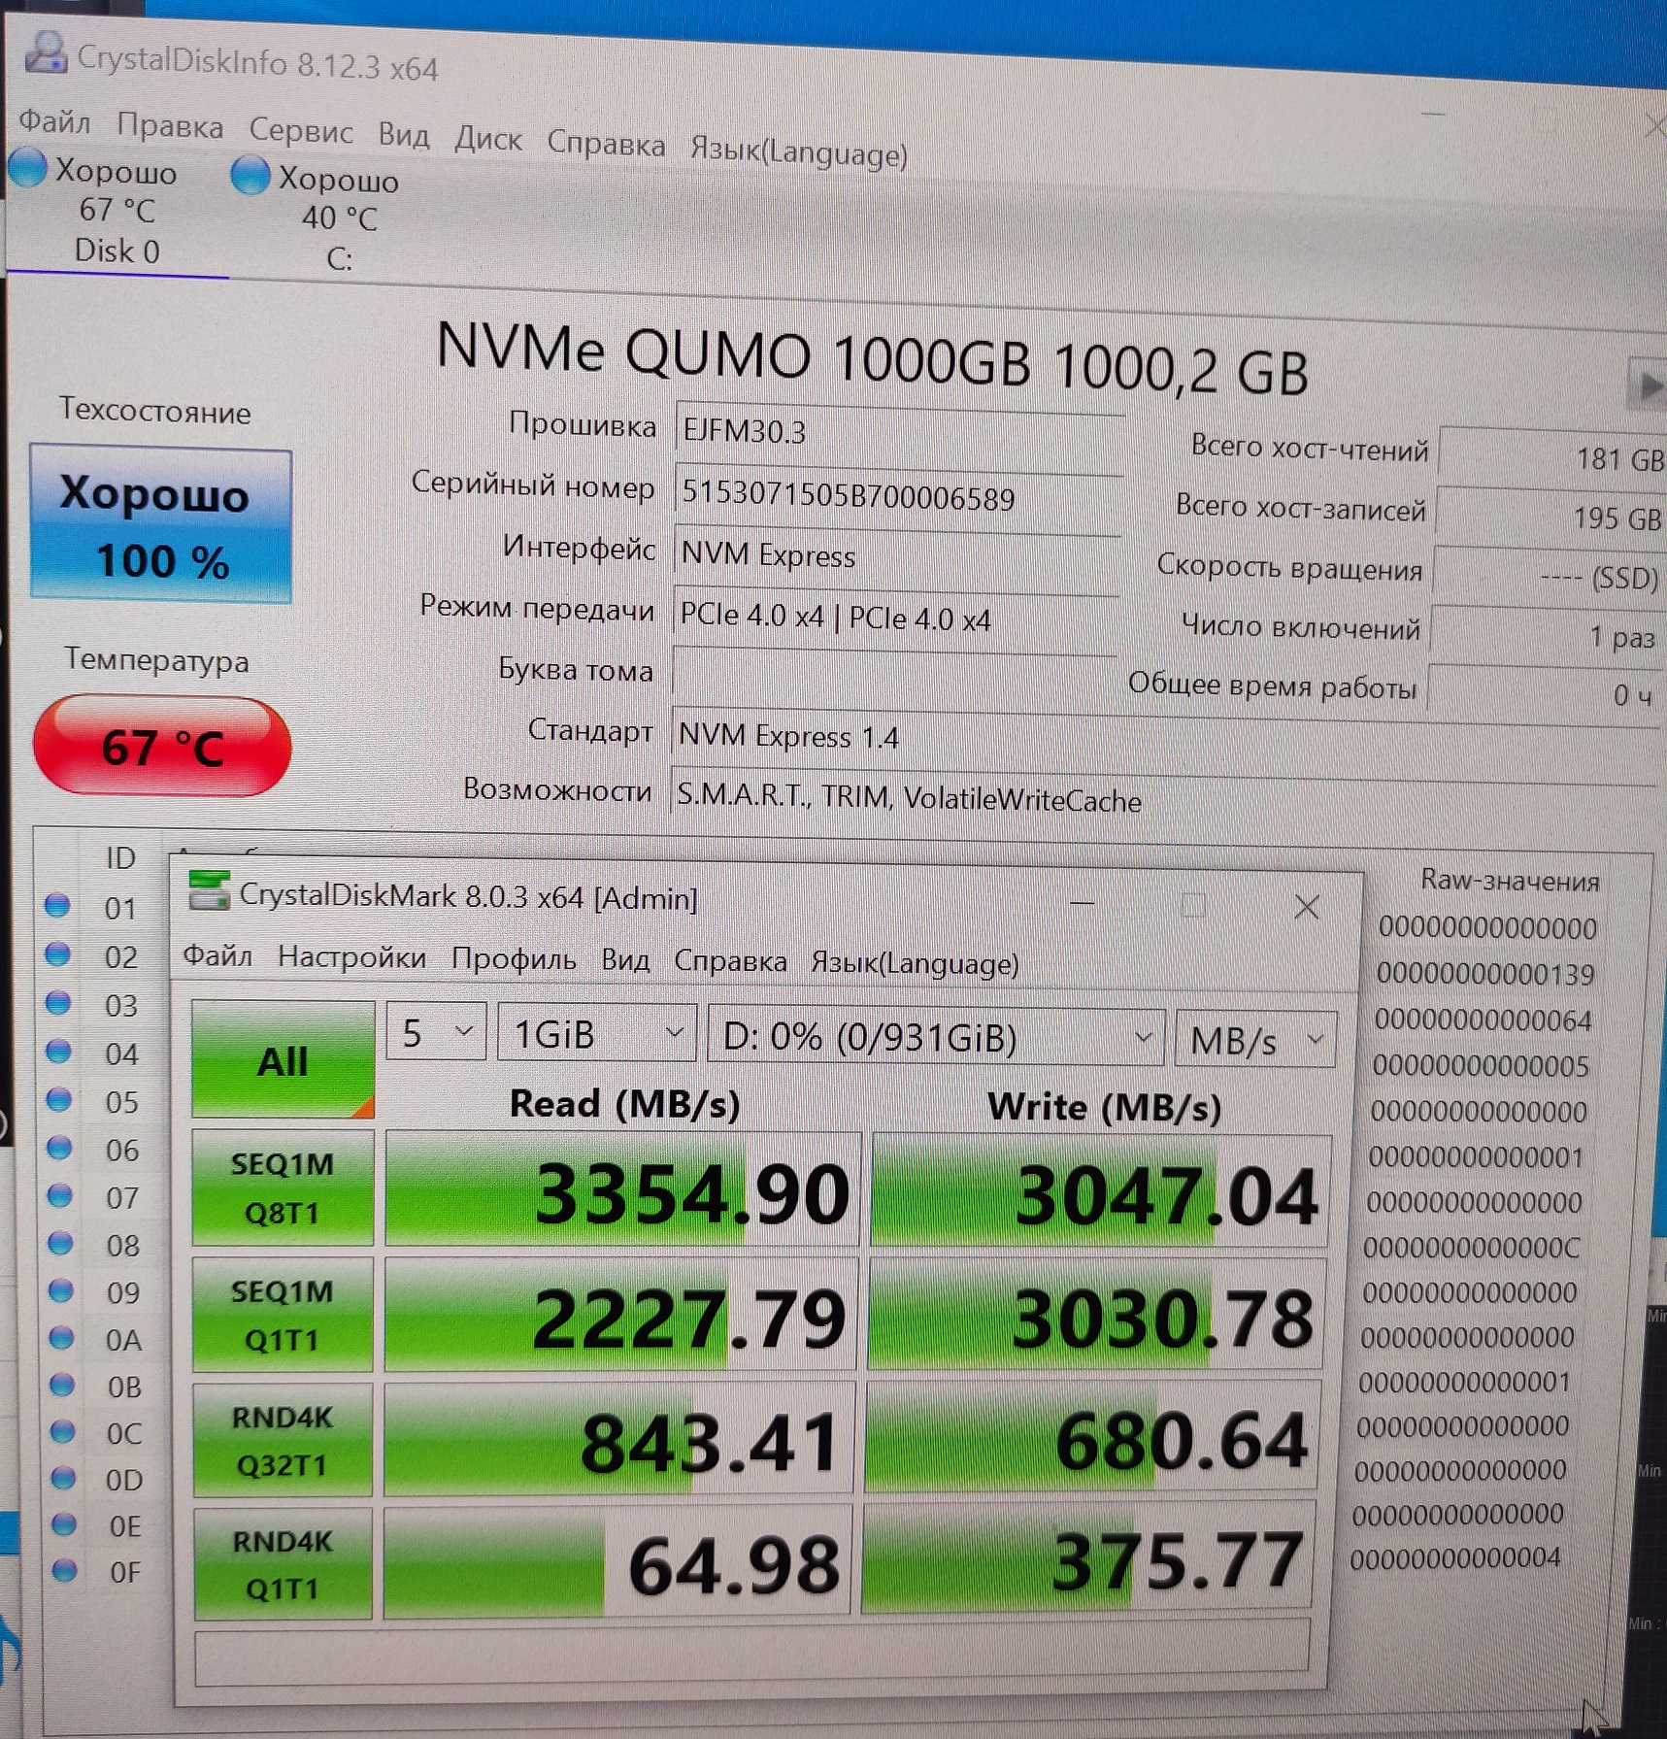Open the Справка menu in CrystalDiskInfo
1667x1739 pixels.
click(x=607, y=145)
